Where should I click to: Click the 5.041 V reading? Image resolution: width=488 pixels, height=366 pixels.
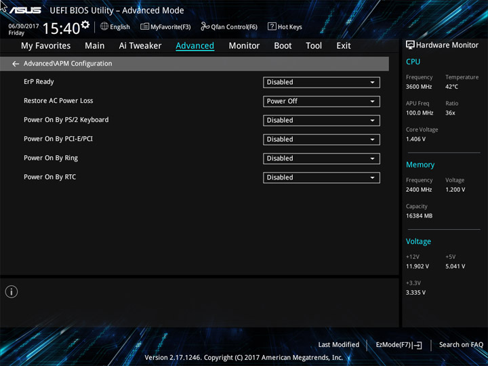tap(455, 266)
